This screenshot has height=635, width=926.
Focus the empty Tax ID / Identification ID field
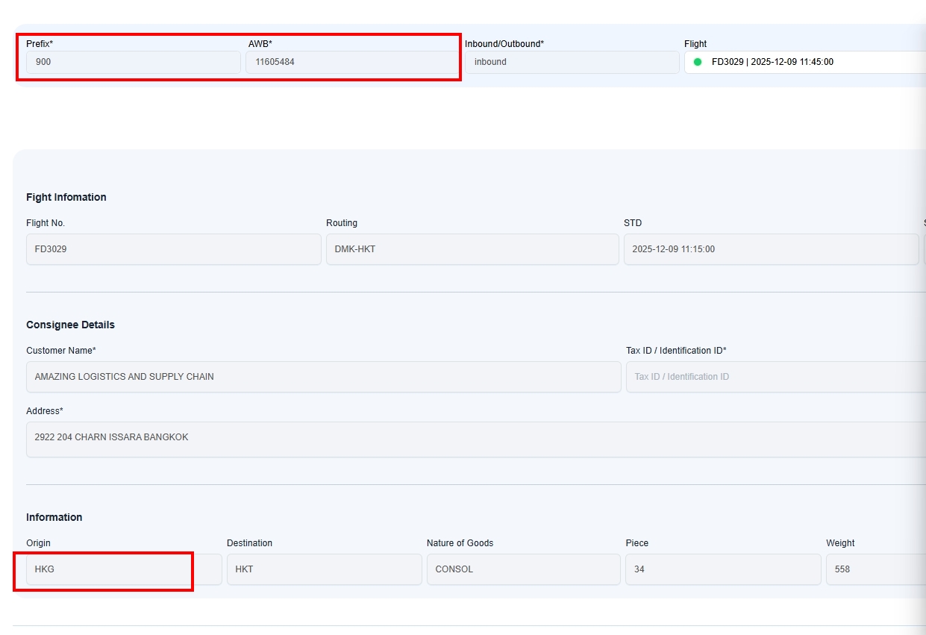tap(776, 377)
